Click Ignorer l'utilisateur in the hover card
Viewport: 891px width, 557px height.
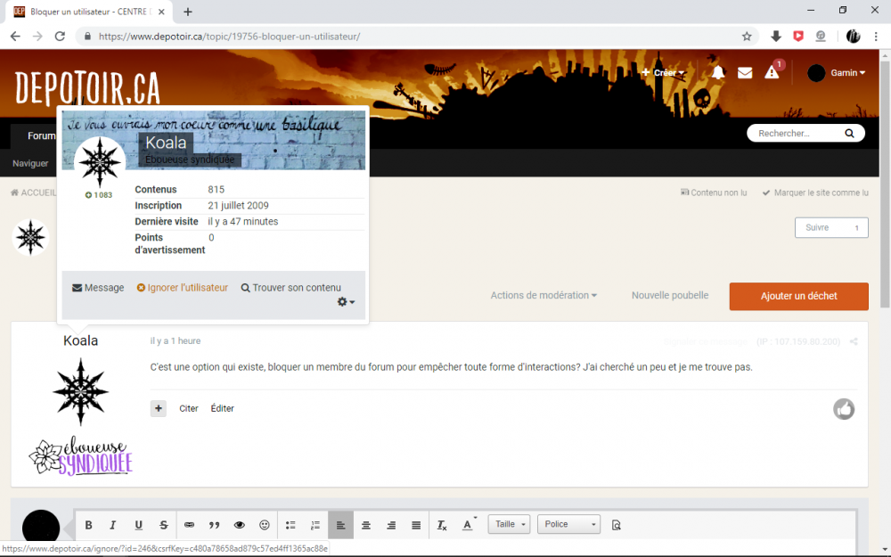[x=183, y=288]
